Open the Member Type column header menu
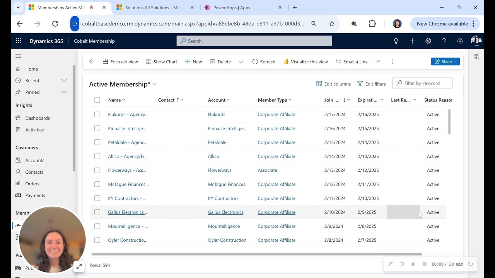Viewport: 495px width, 278px height. pos(274,100)
